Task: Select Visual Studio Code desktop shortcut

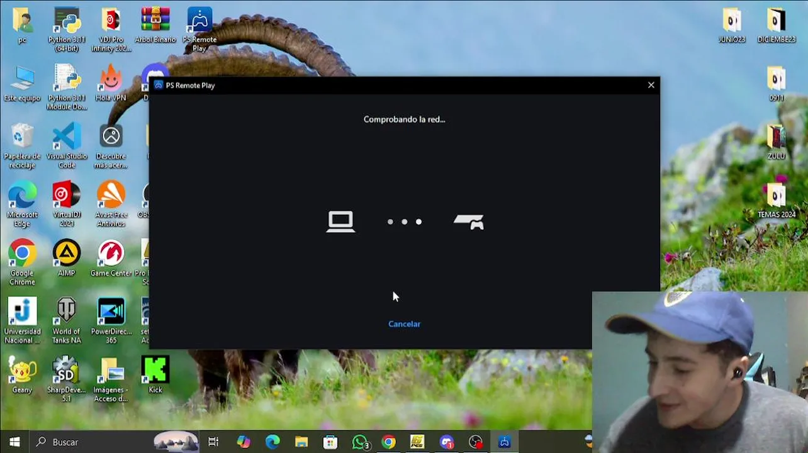Action: (67, 146)
